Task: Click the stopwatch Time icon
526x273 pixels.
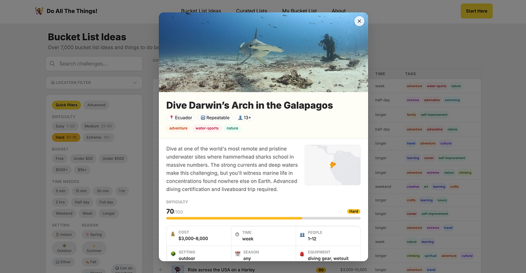Action: click(237, 235)
